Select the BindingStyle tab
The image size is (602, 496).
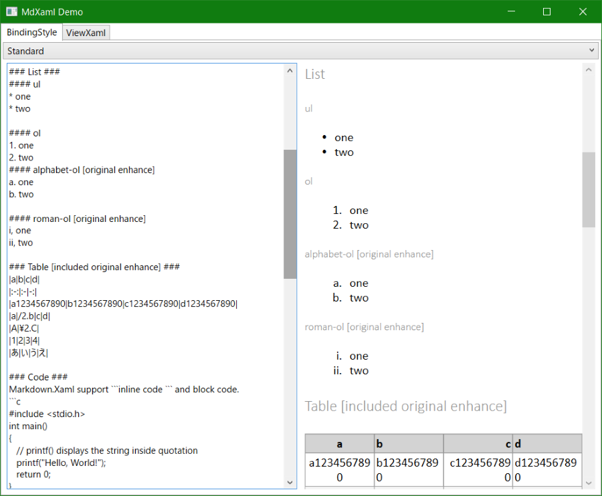coord(31,32)
